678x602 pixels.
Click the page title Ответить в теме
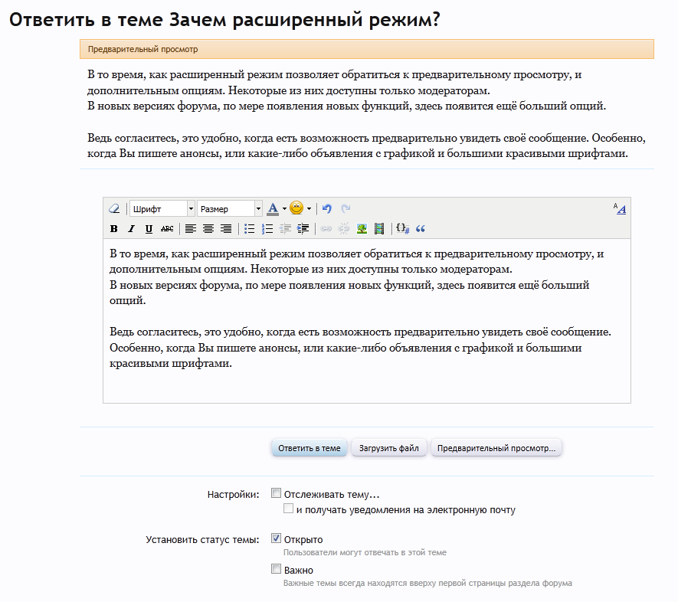tap(224, 20)
